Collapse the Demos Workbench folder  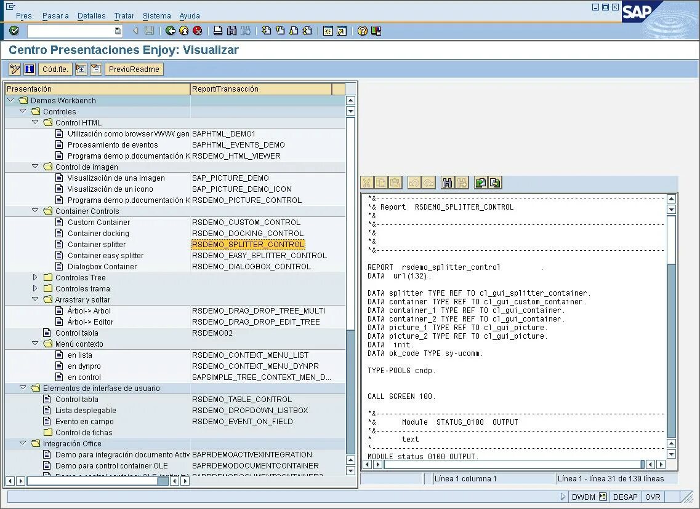coord(10,100)
